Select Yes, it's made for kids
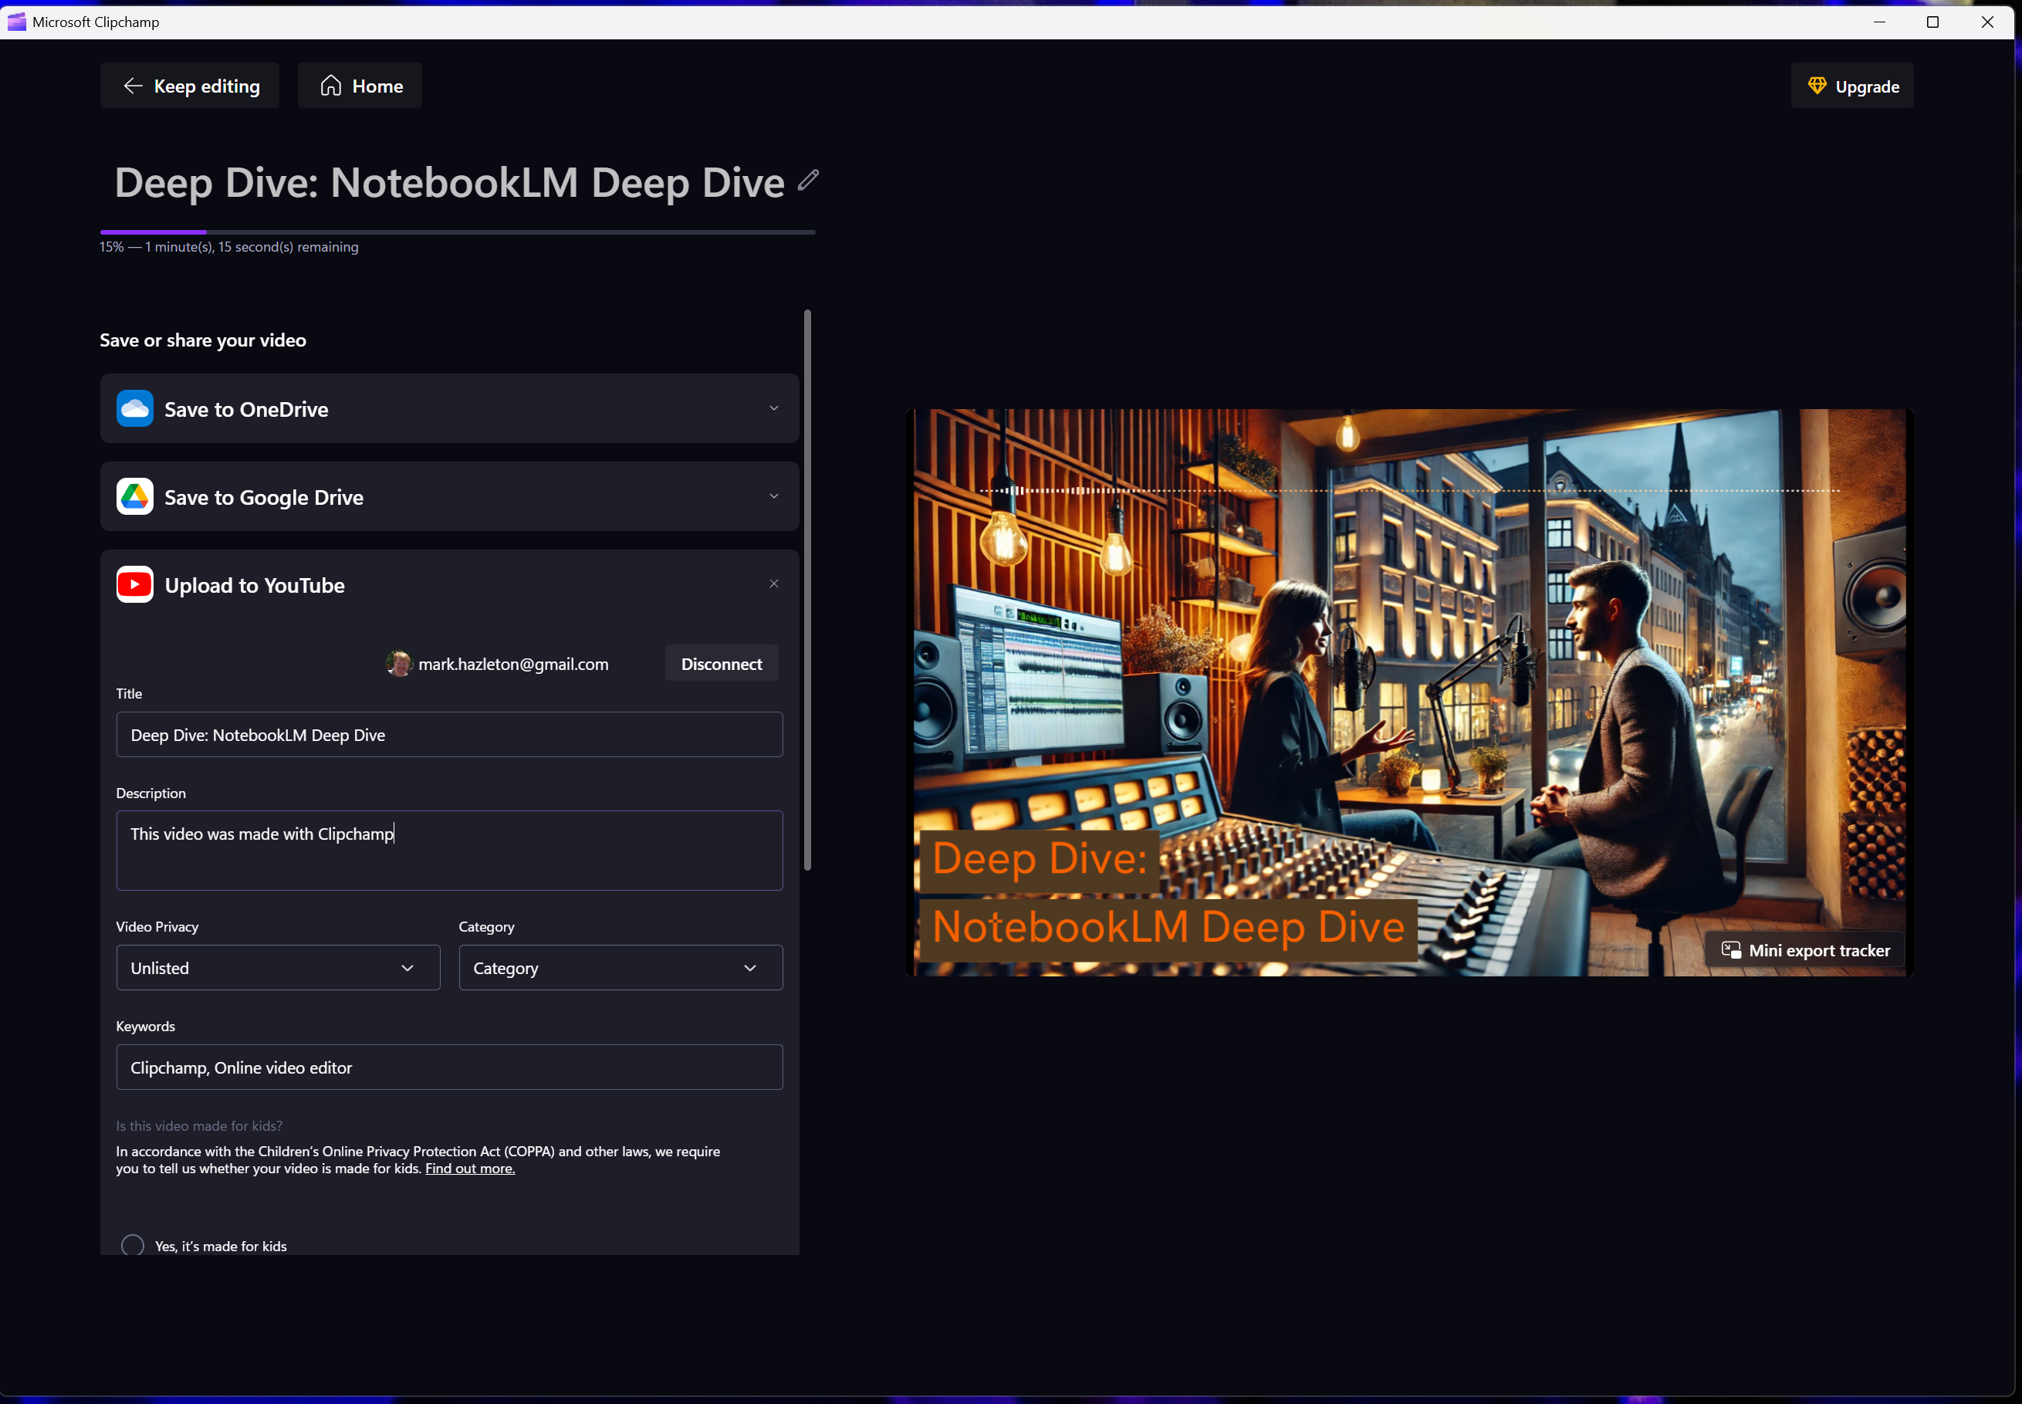This screenshot has width=2022, height=1404. 133,1245
